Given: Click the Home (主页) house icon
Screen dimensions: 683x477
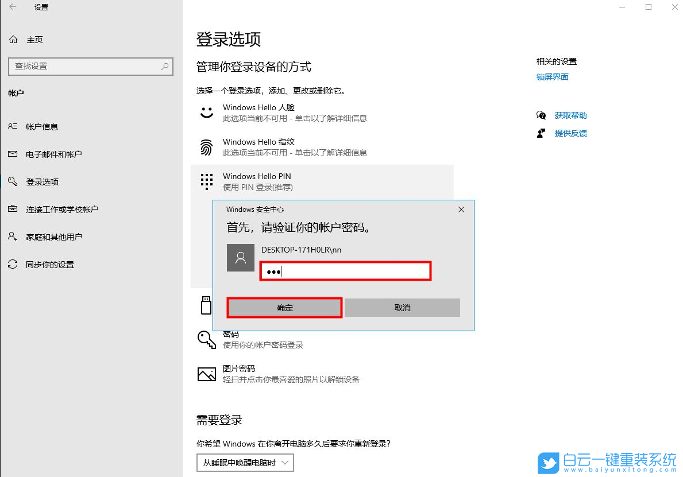Looking at the screenshot, I should (x=14, y=39).
